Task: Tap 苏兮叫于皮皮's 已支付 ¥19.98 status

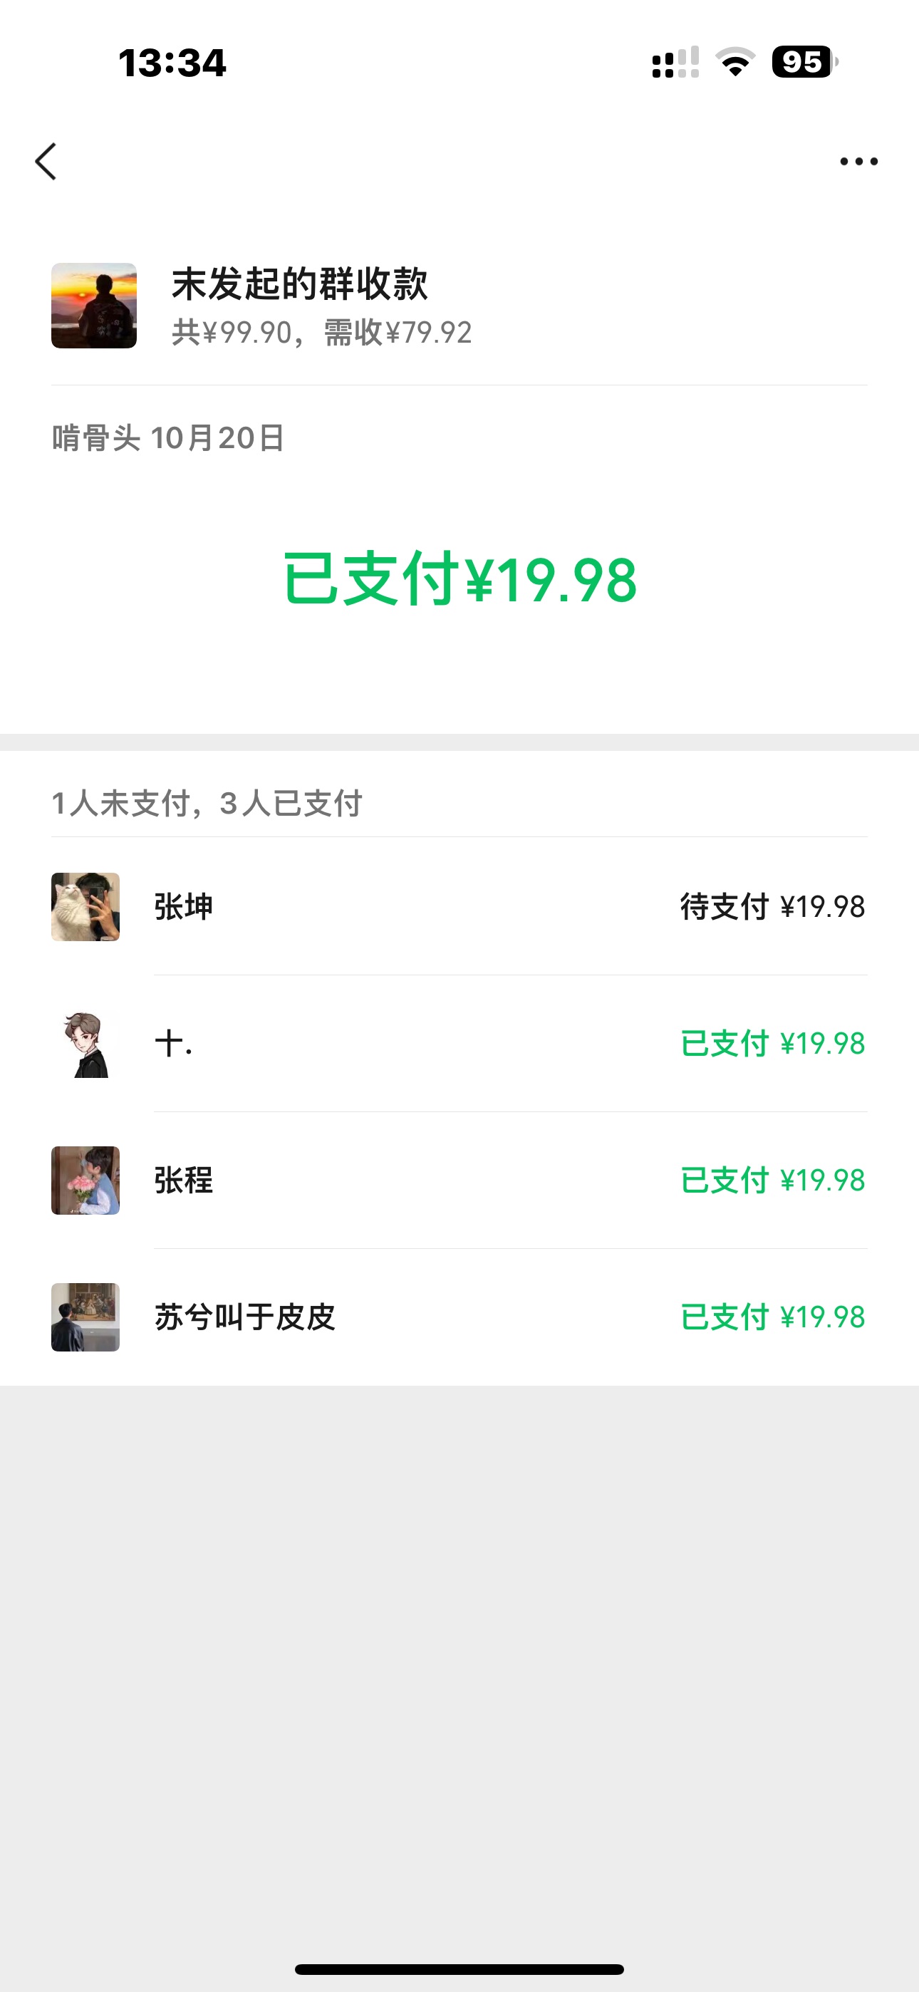Action: [x=772, y=1317]
